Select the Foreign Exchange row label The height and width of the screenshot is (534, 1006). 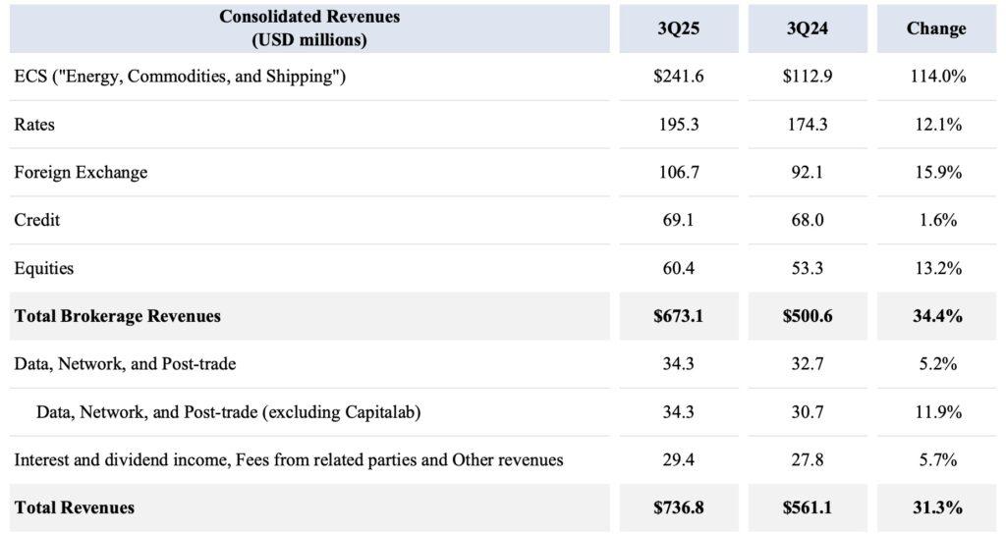[x=81, y=173]
